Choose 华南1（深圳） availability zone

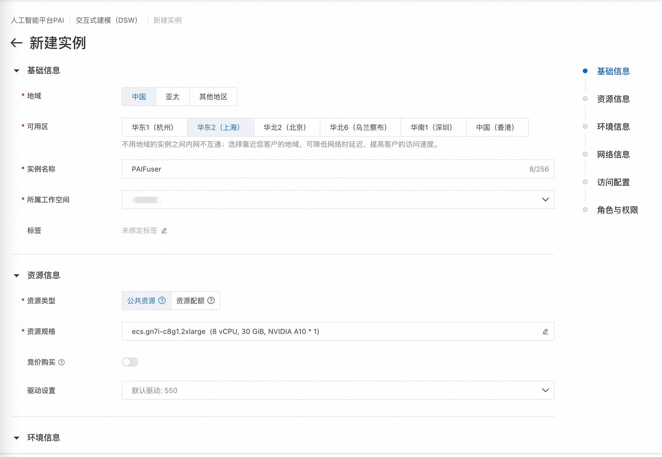point(434,127)
